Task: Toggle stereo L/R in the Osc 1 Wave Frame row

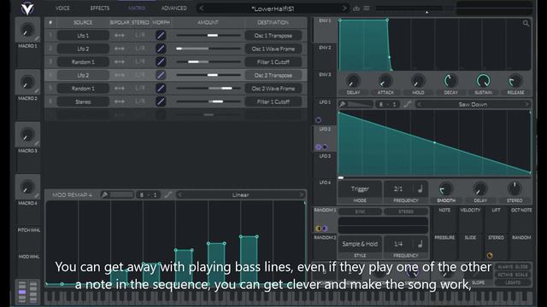Action: click(140, 49)
